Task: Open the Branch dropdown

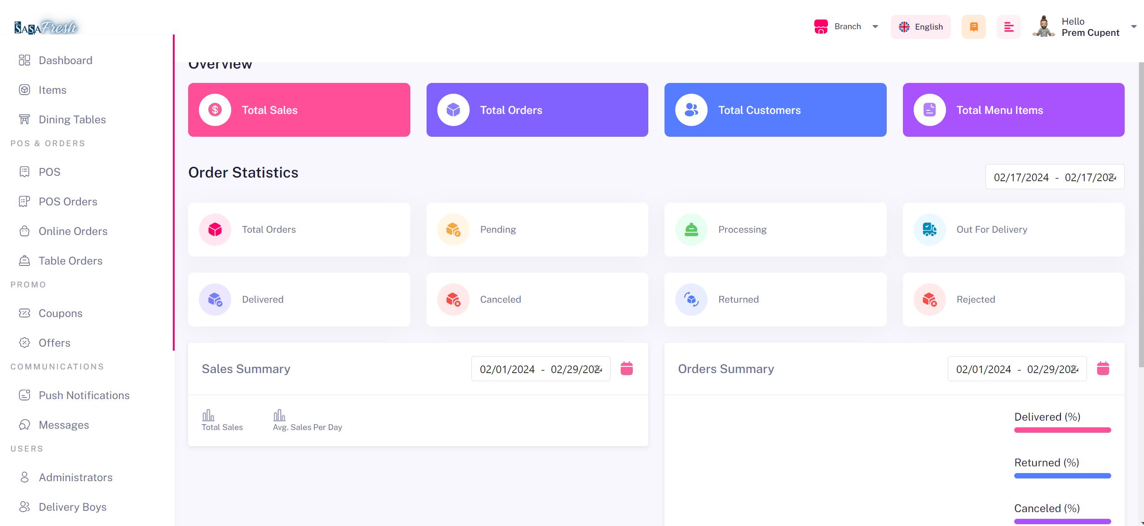Action: tap(846, 27)
